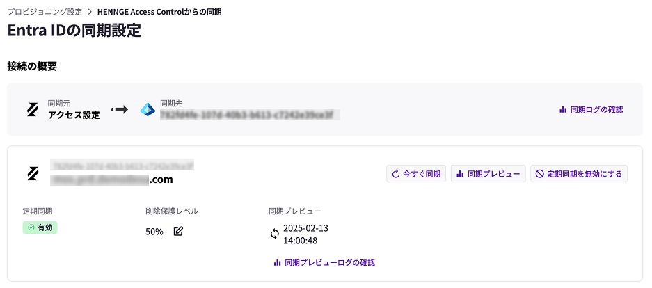Start sync with 今すぐ同期 button
This screenshot has height=288, width=652.
[417, 174]
